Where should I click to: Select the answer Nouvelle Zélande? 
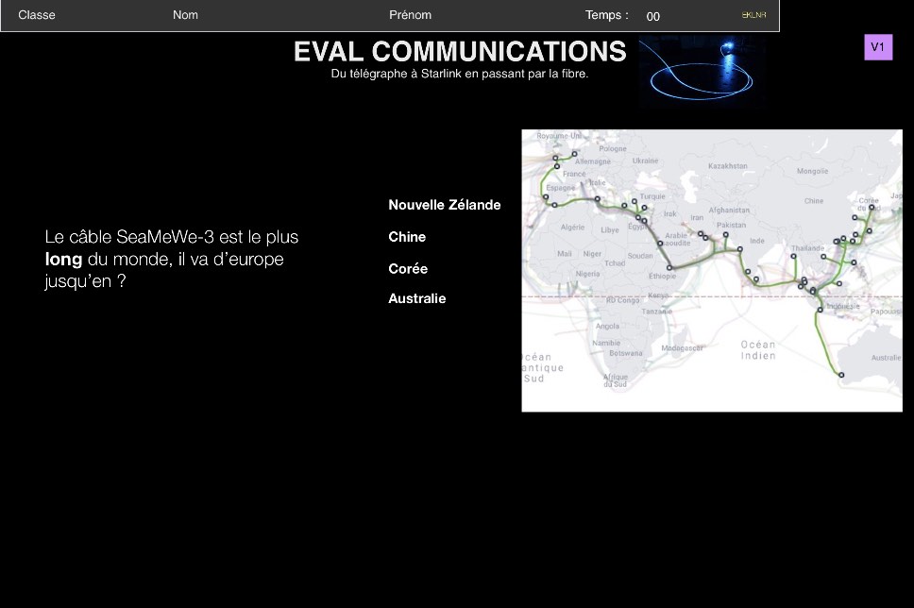point(444,205)
